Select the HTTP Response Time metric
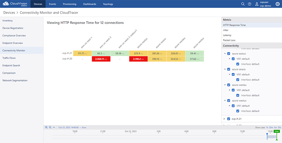The height and width of the screenshot is (143, 282). pyautogui.click(x=252, y=25)
